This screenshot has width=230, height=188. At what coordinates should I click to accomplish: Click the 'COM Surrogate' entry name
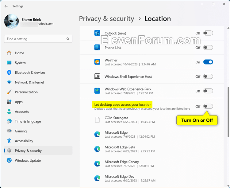pos(116,118)
